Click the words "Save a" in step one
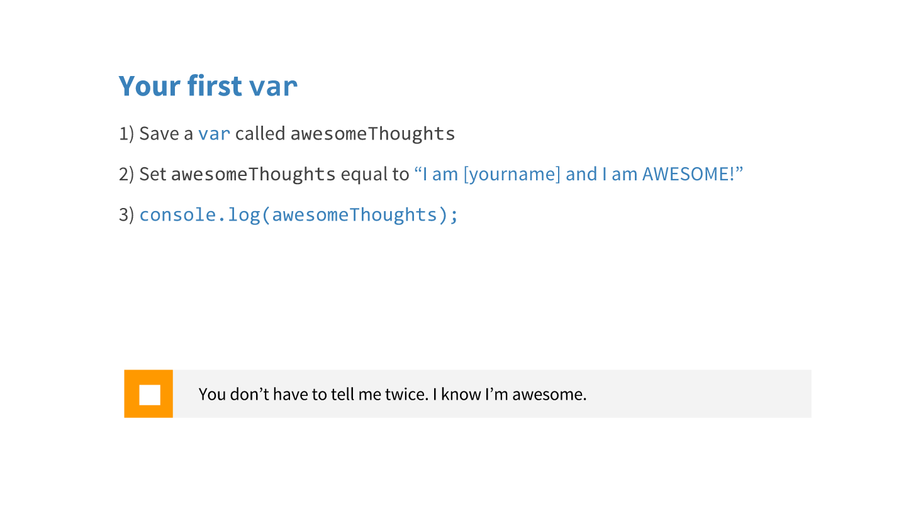Screen dimensions: 906x509 (165, 134)
